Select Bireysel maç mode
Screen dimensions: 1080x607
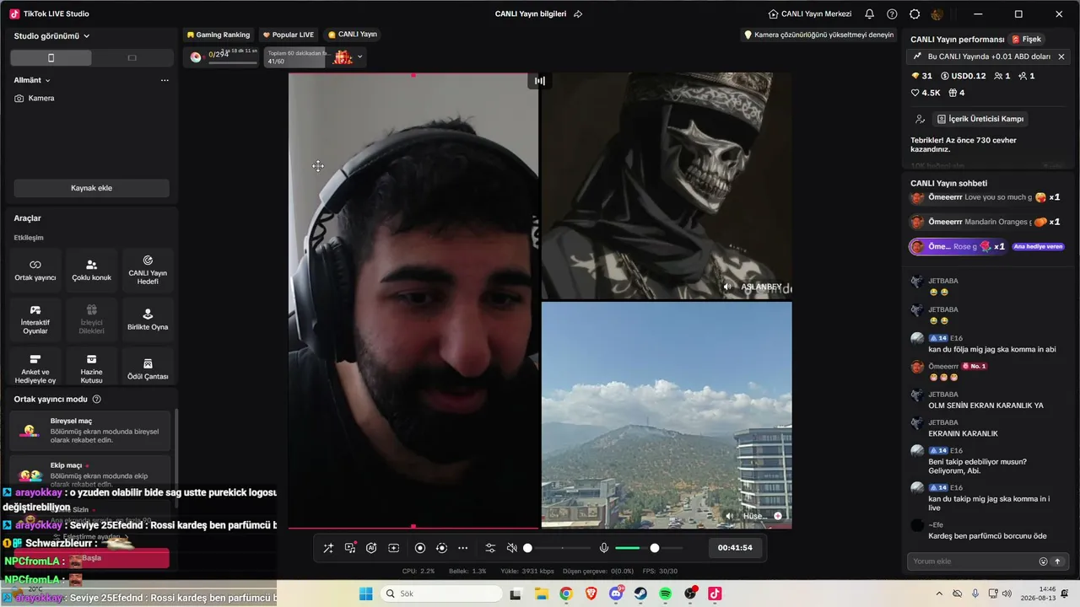90,430
